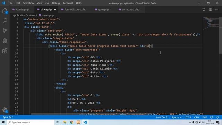Click Ln 8, Col 91 status entry
The image size is (222, 125).
click(162, 117)
